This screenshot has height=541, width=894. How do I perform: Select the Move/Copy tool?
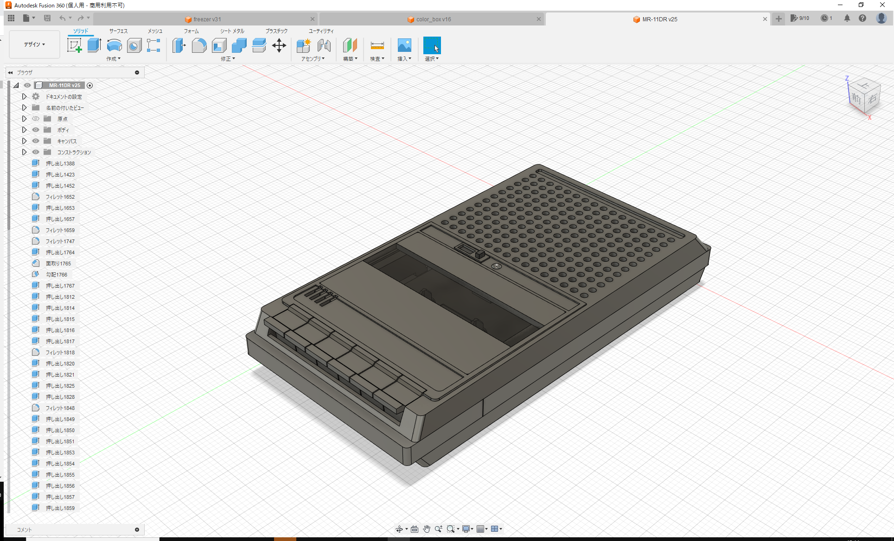coord(279,45)
